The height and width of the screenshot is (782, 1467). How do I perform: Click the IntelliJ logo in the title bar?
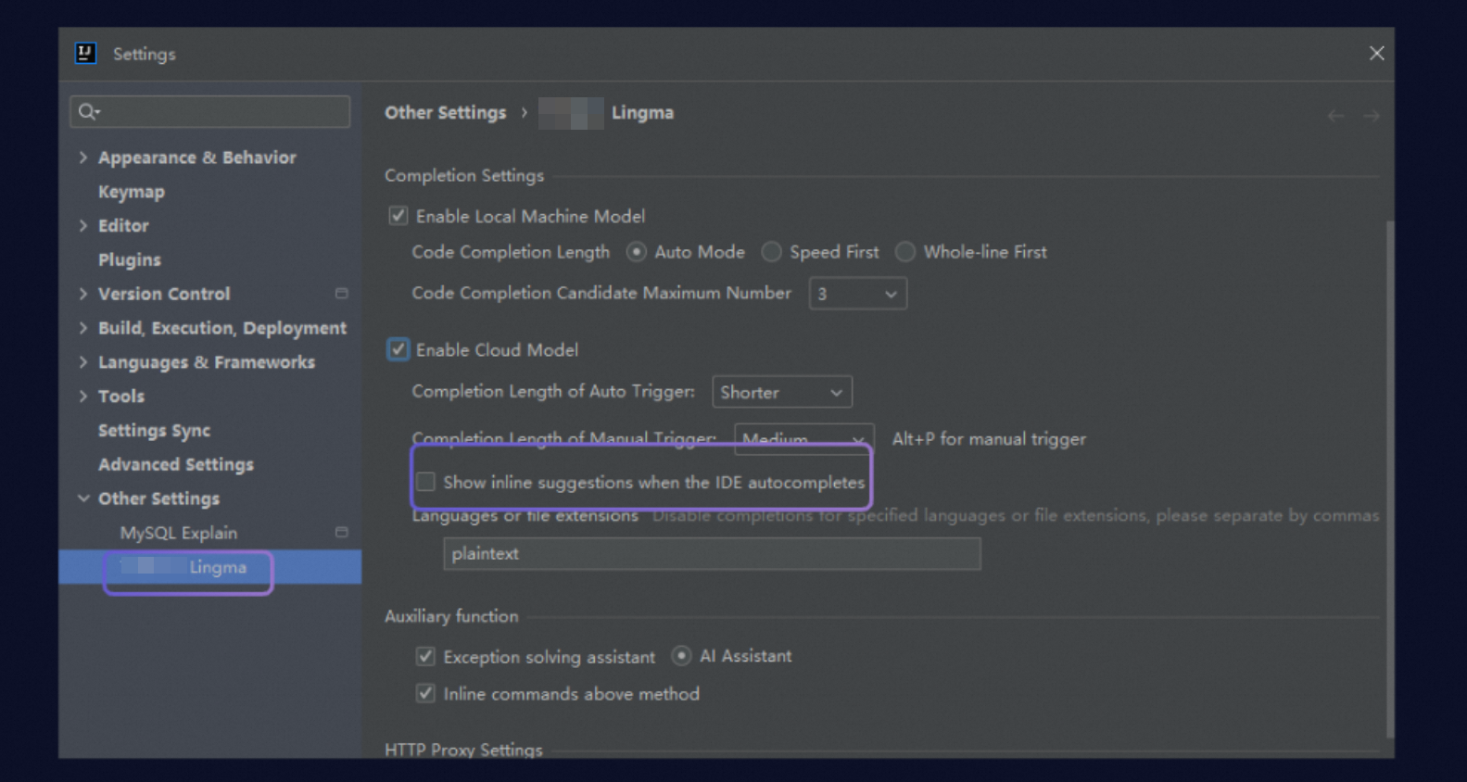[x=85, y=53]
